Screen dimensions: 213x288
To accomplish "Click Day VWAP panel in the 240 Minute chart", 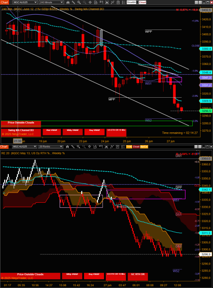I will 94,132.
